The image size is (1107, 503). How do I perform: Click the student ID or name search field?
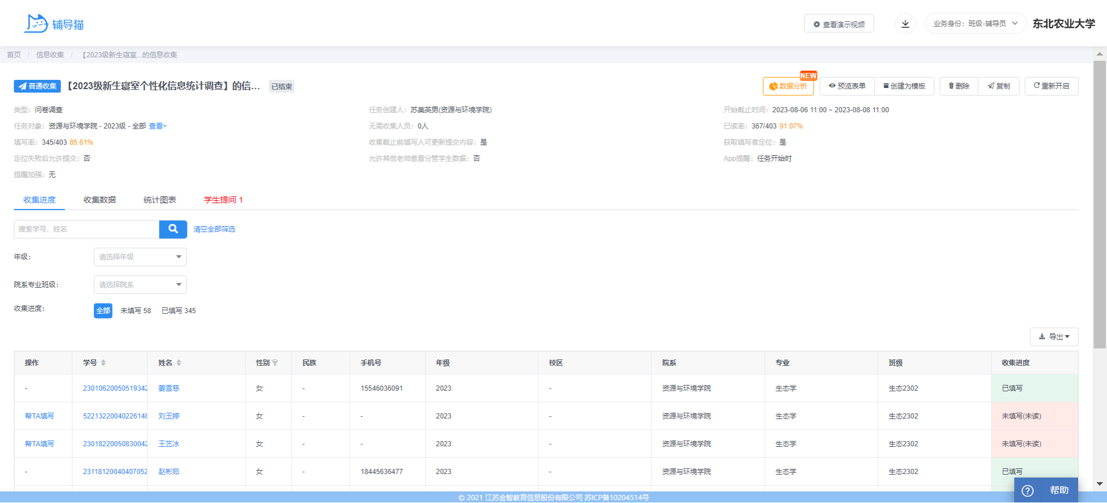[x=86, y=229]
